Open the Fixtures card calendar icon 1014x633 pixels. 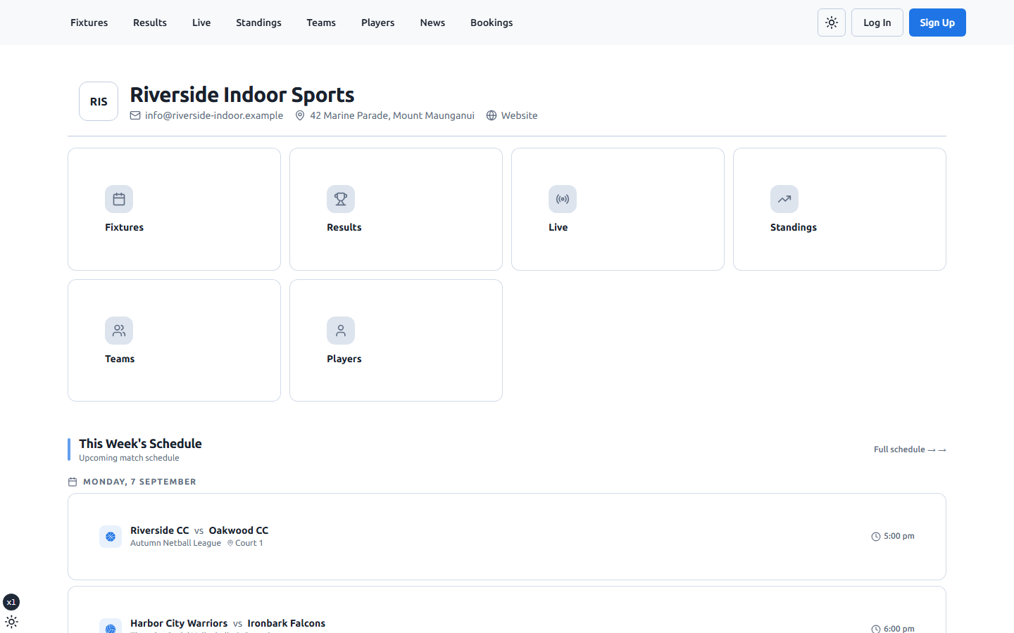click(x=119, y=199)
